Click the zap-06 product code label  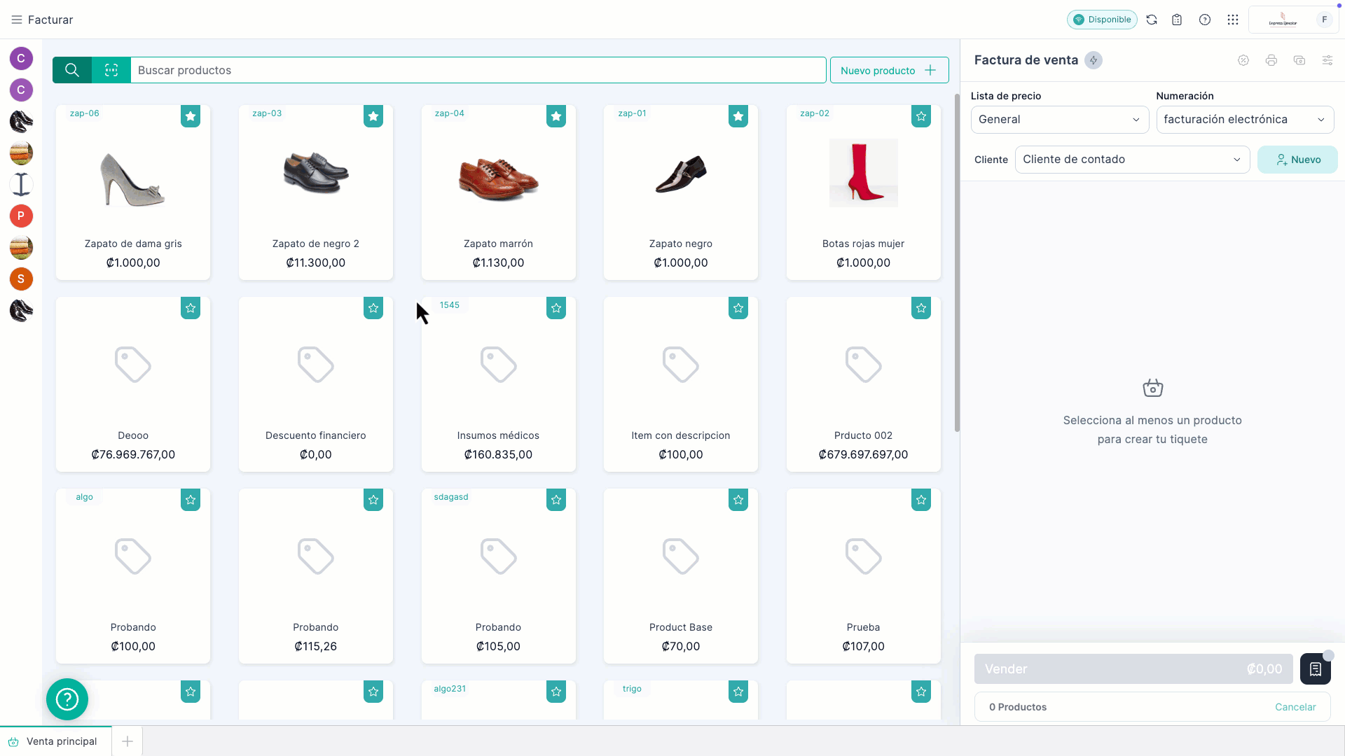point(85,113)
